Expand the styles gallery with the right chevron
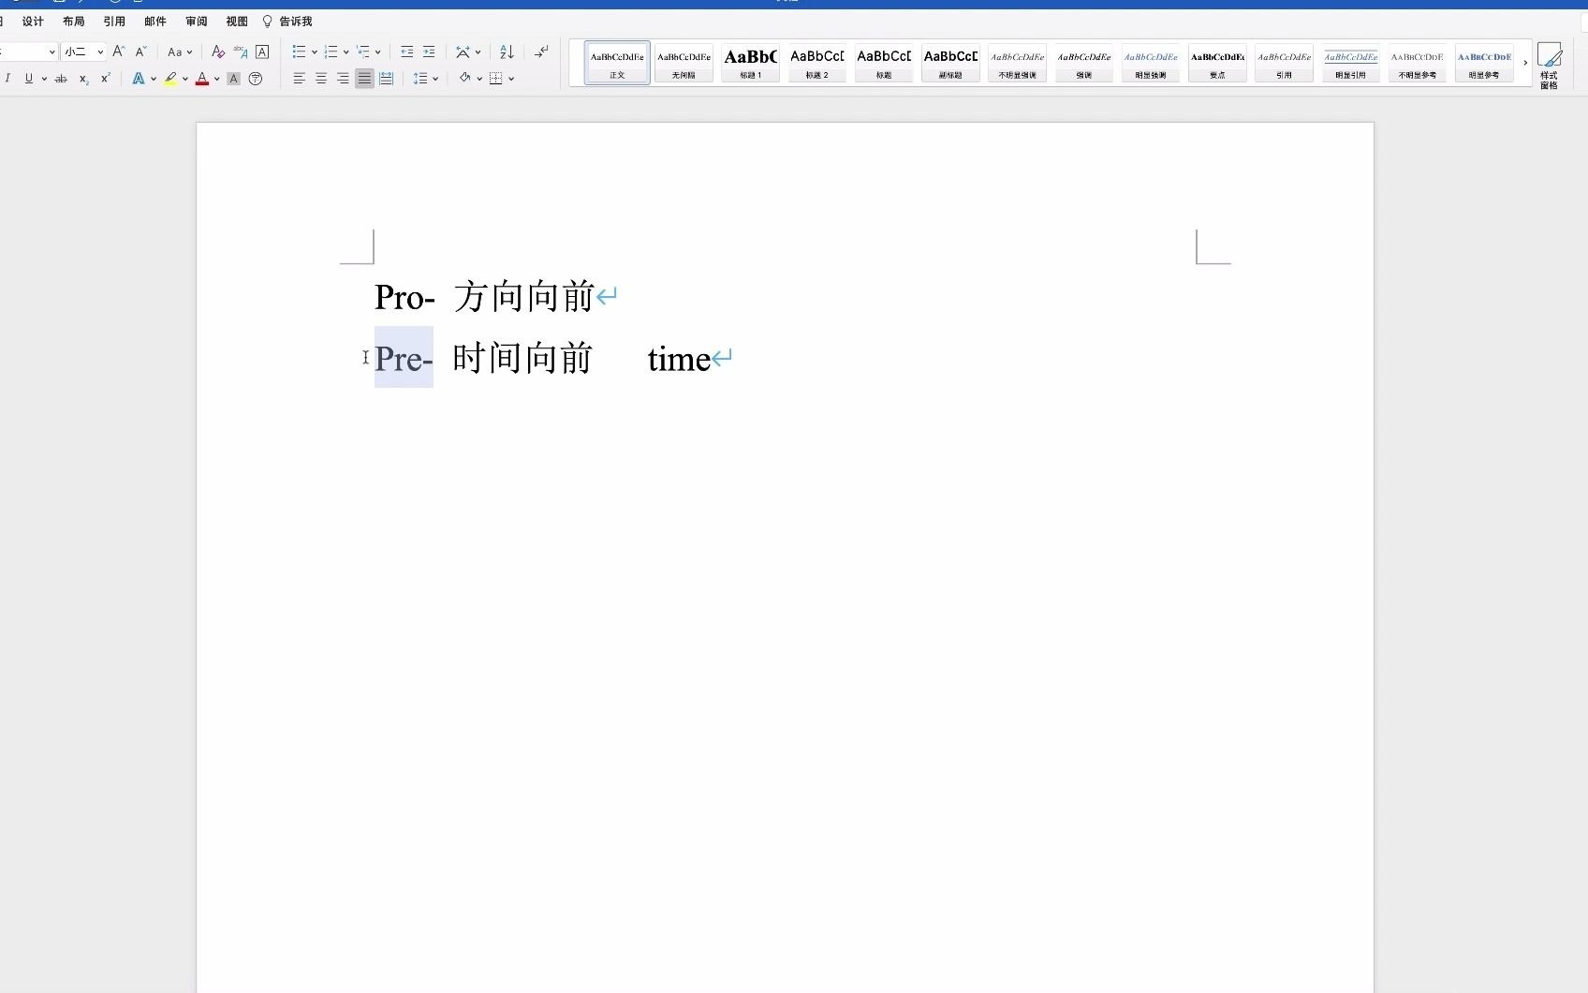1588x993 pixels. 1525,64
